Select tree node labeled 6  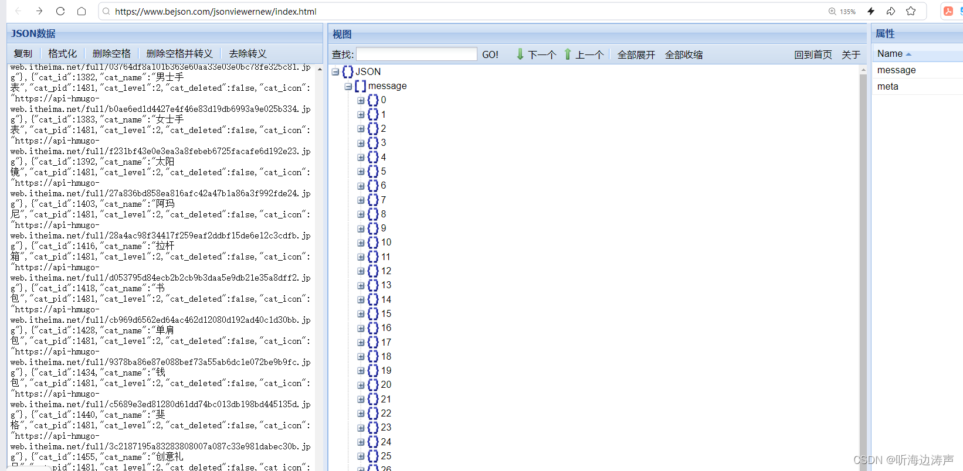tap(384, 185)
